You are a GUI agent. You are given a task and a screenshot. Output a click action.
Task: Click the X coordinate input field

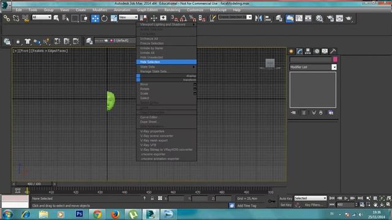pyautogui.click(x=176, y=199)
